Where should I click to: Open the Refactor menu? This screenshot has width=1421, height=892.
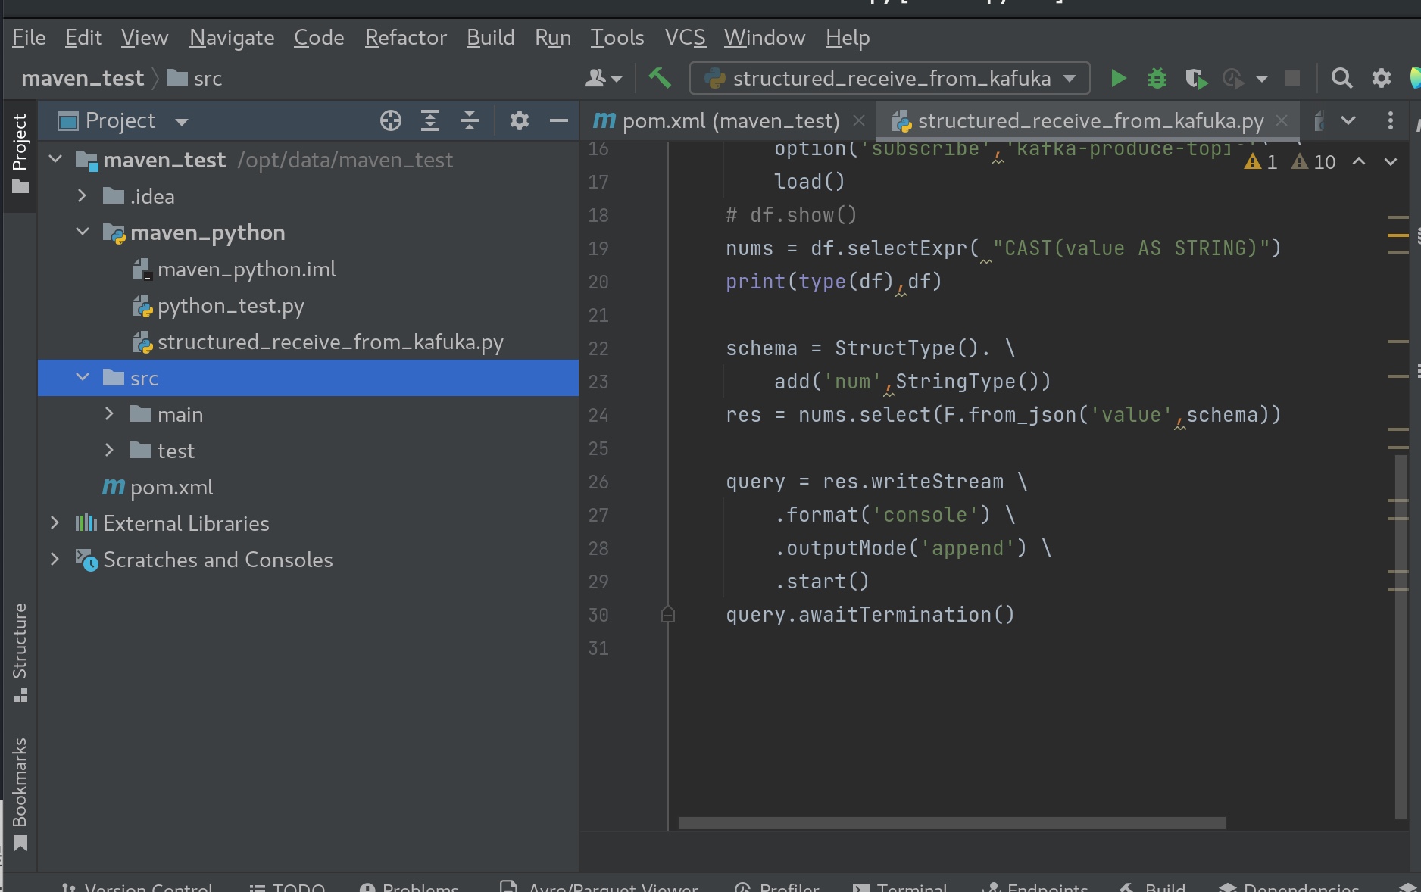point(406,37)
